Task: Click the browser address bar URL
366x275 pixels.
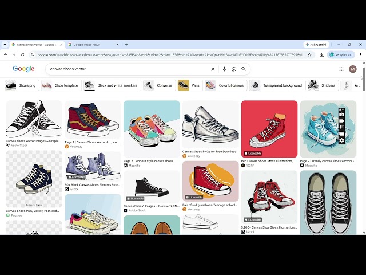Action: [171, 55]
